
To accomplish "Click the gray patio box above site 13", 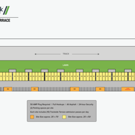I will 12,70.
